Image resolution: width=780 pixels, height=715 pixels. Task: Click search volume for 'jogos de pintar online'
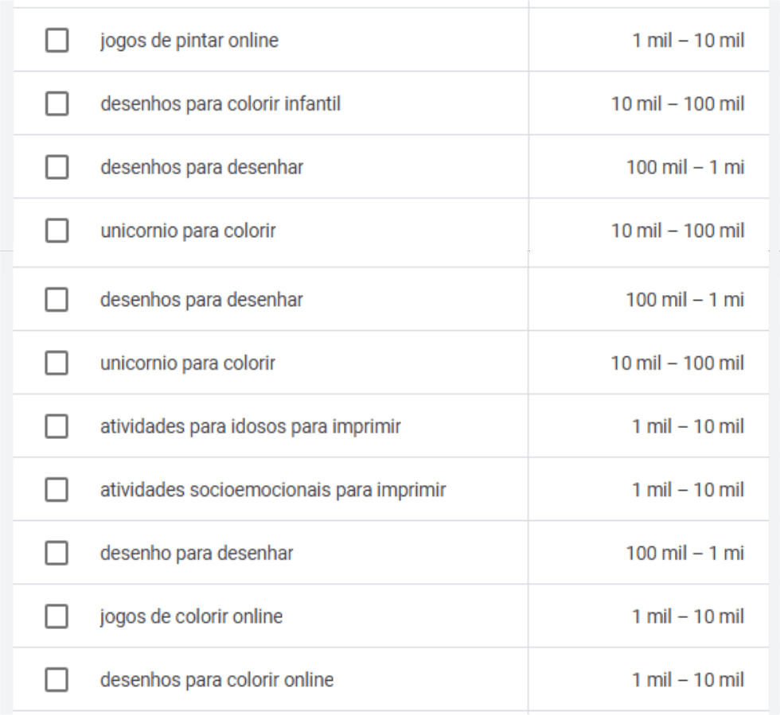[x=688, y=41]
